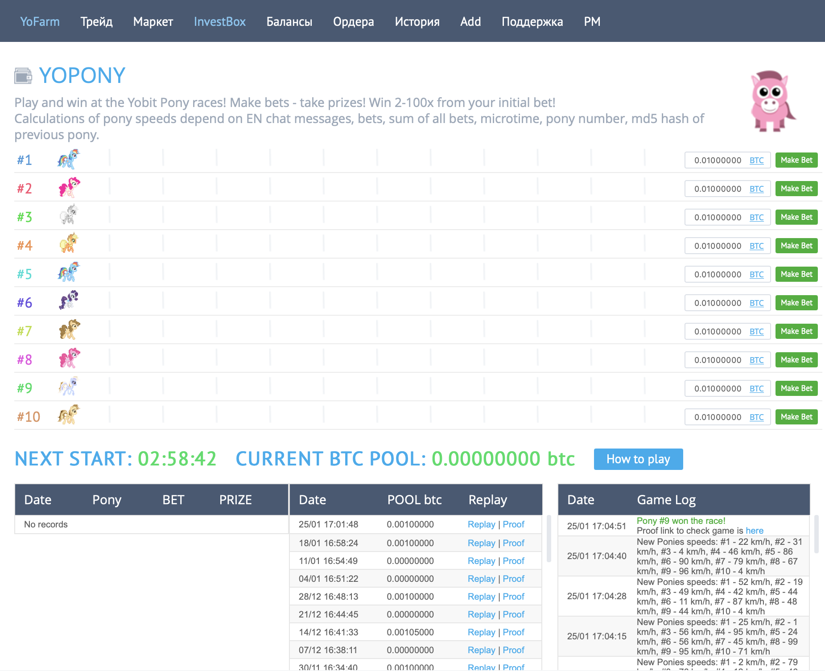Image resolution: width=825 pixels, height=671 pixels.
Task: Make a bet on pony #7
Action: (x=796, y=331)
